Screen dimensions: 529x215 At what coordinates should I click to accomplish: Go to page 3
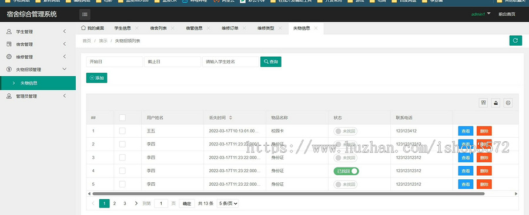(x=125, y=203)
